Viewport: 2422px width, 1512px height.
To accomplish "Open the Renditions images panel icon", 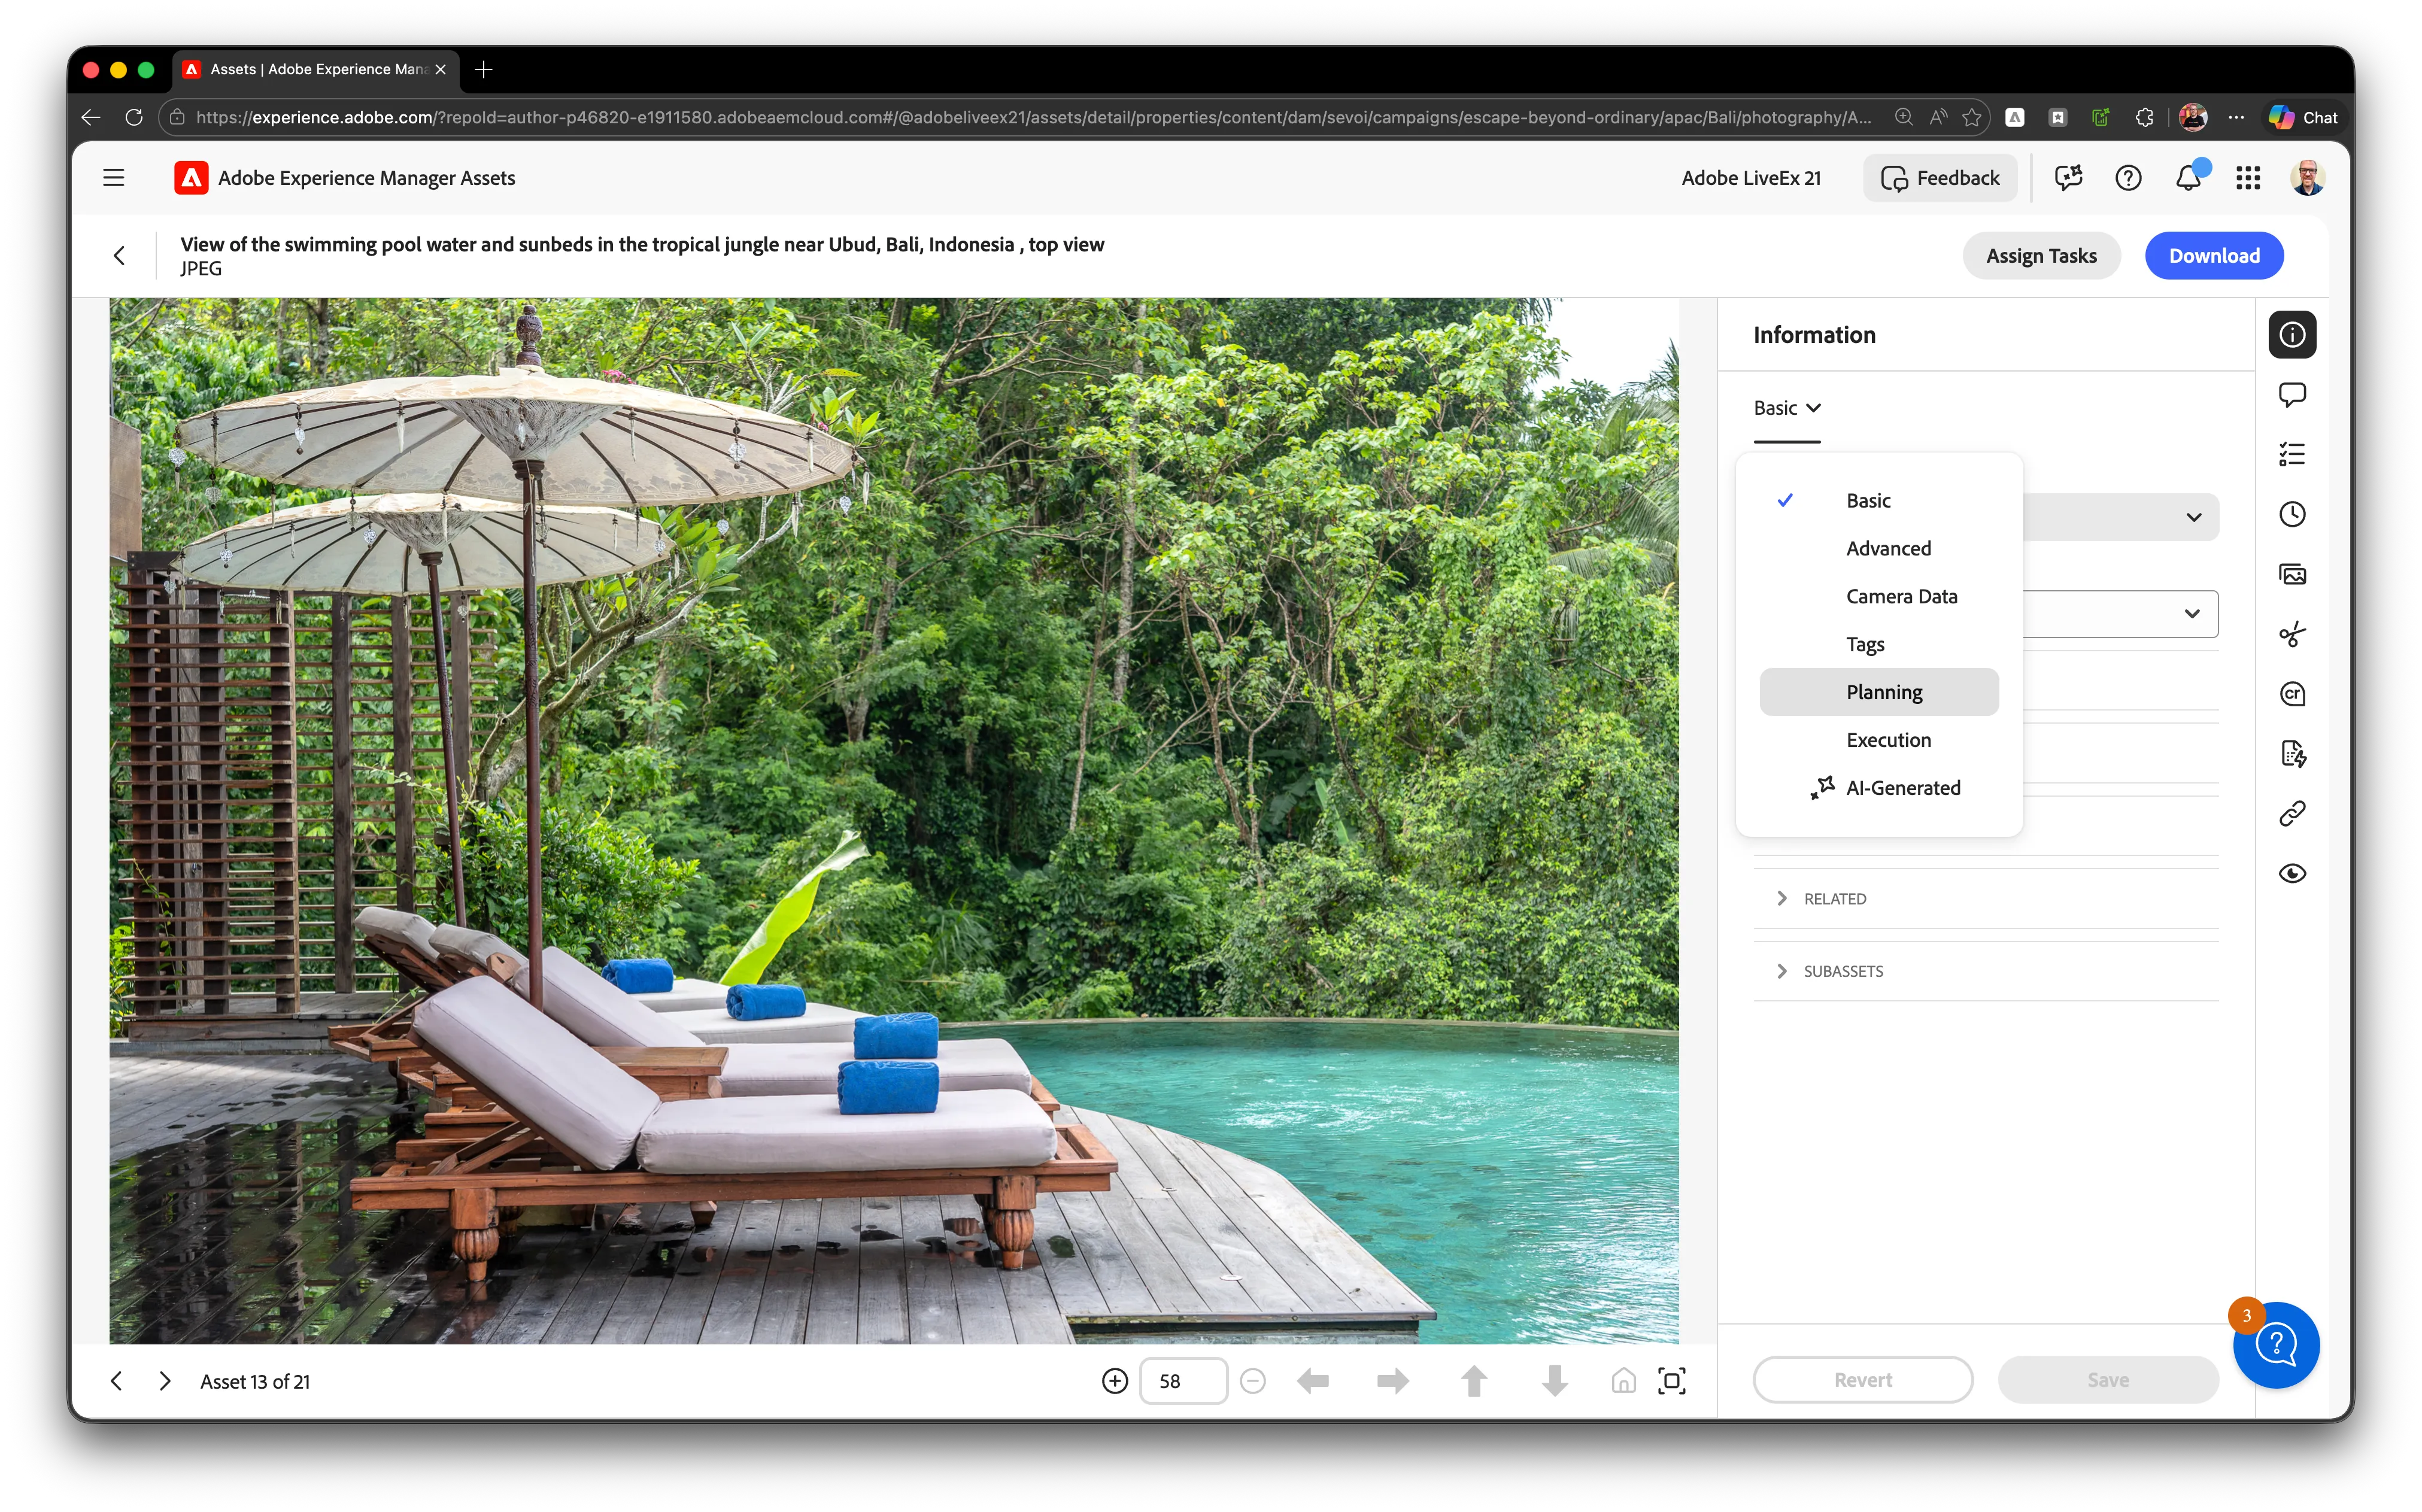I will point(2292,575).
